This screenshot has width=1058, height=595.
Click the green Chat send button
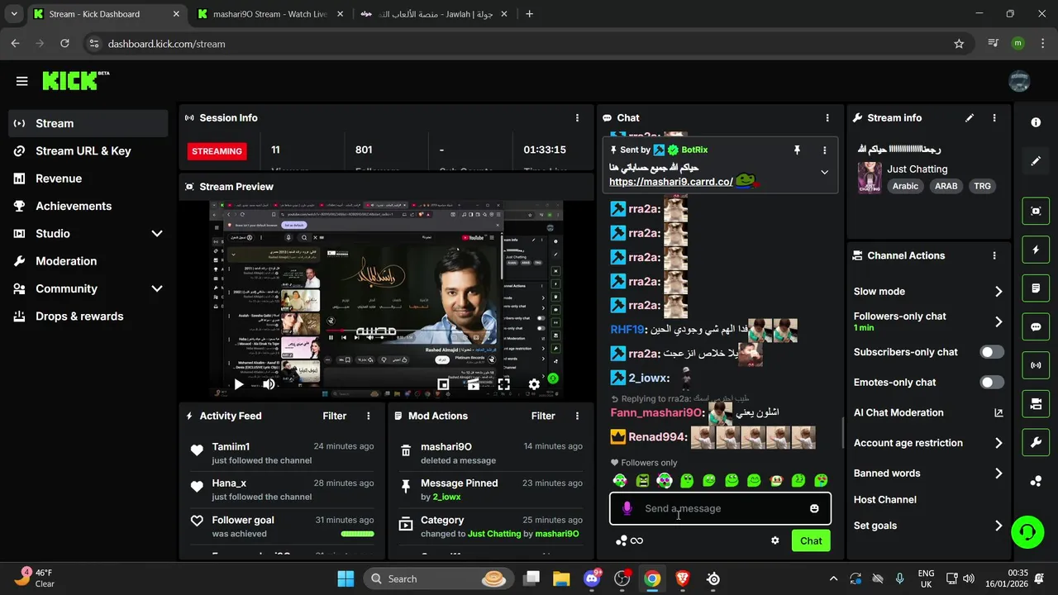pyautogui.click(x=811, y=540)
